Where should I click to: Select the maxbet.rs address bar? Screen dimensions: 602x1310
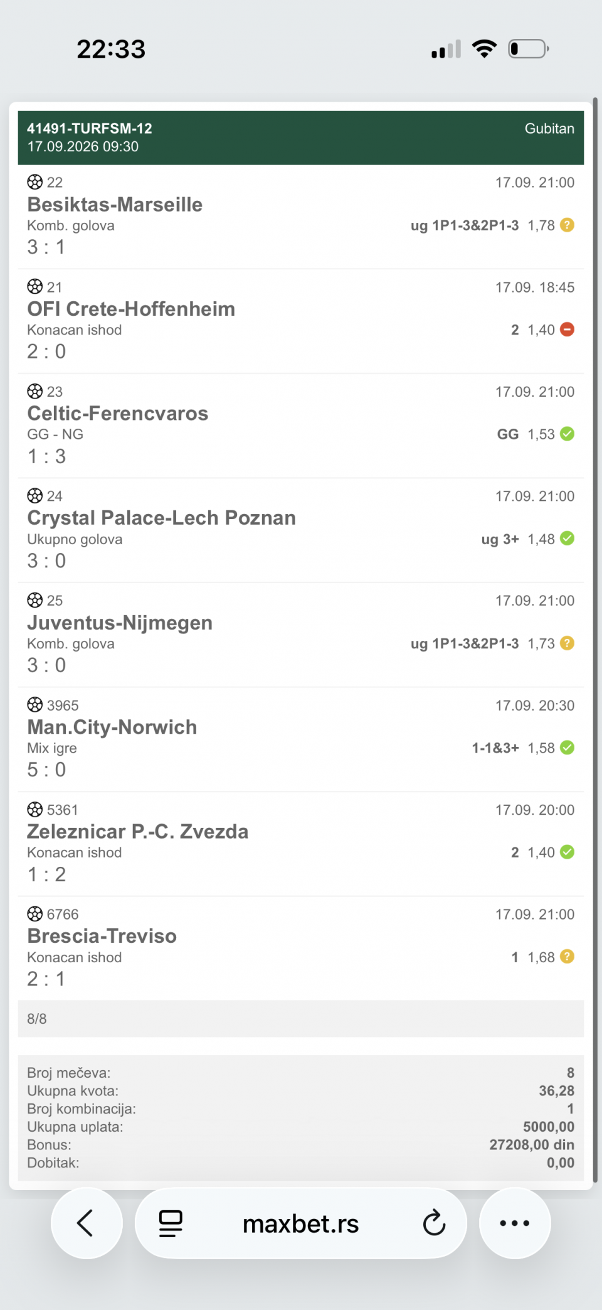click(301, 1223)
